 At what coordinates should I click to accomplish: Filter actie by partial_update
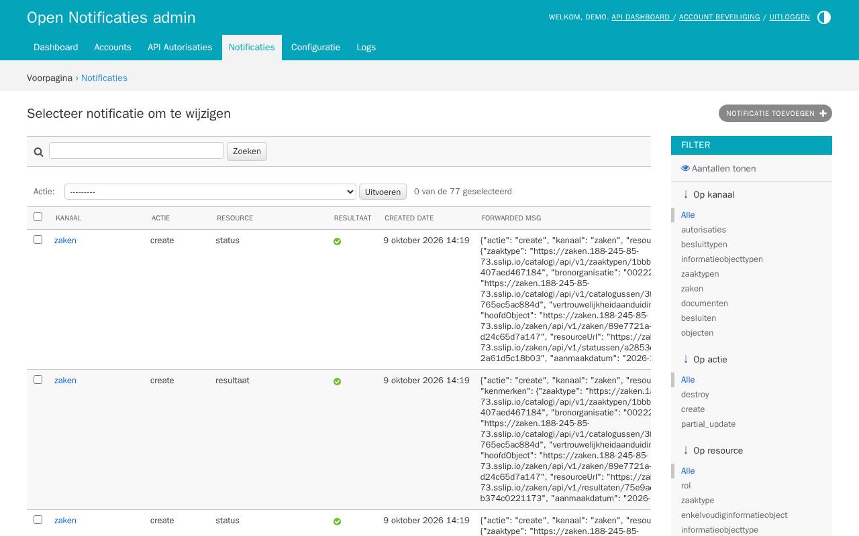pyautogui.click(x=708, y=424)
